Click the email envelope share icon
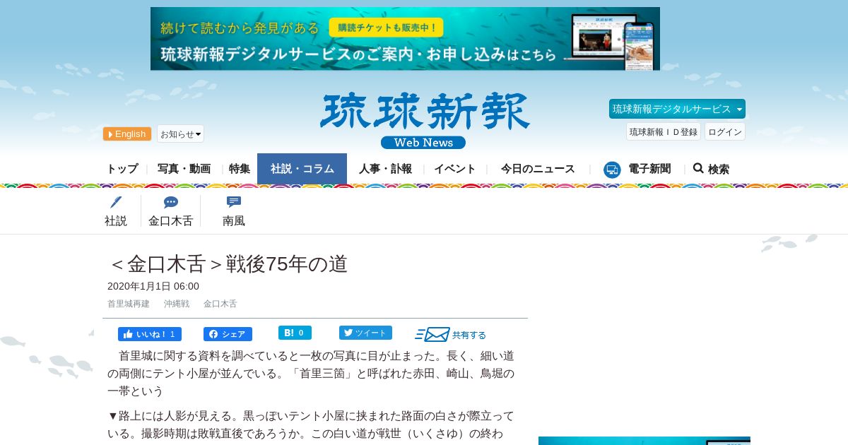Image resolution: width=848 pixels, height=445 pixels. [x=432, y=335]
